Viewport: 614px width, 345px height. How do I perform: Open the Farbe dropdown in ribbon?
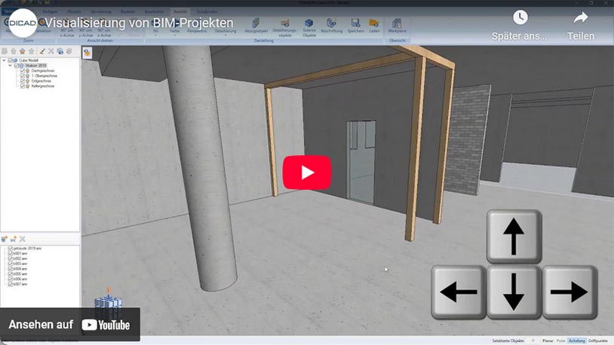click(x=176, y=27)
